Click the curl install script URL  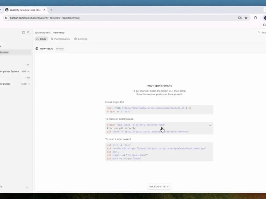pyautogui.click(x=153, y=108)
